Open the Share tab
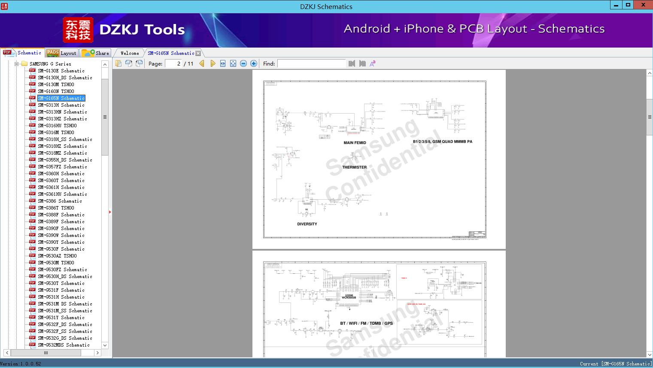 tap(95, 53)
